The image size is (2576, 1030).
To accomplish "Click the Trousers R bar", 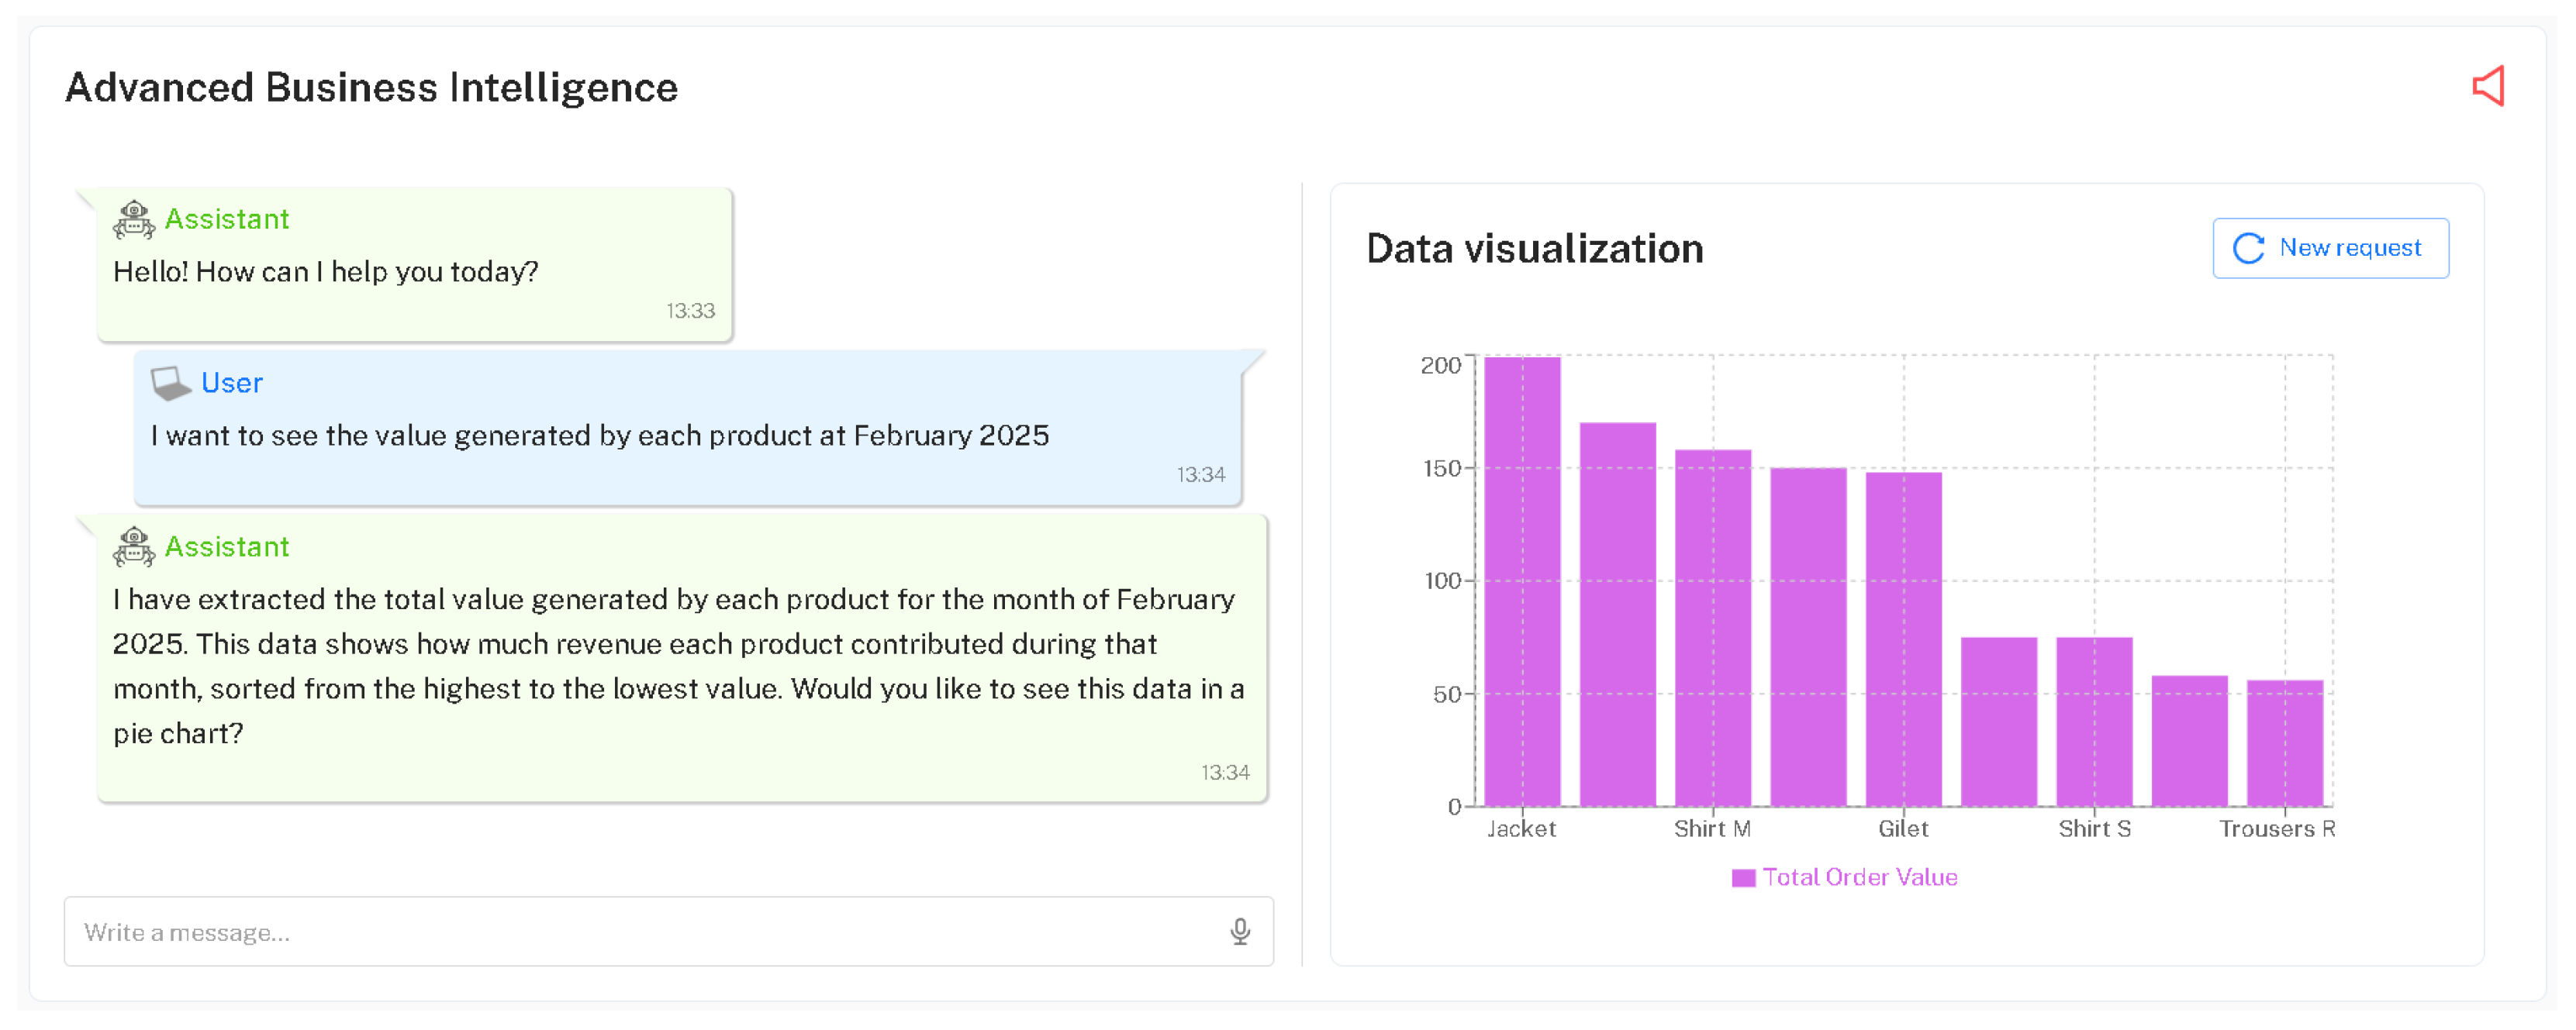I will point(2284,744).
